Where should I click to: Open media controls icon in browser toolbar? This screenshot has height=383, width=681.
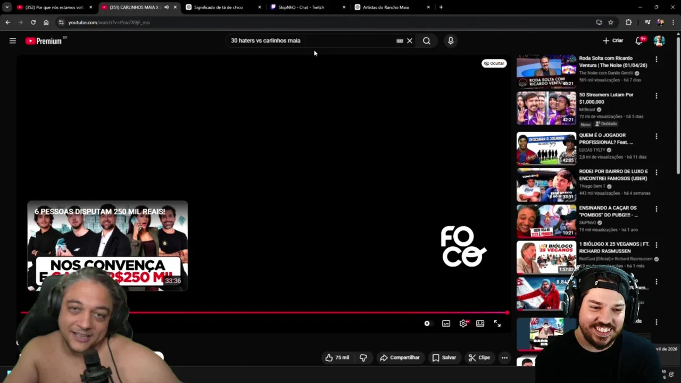[x=647, y=22]
